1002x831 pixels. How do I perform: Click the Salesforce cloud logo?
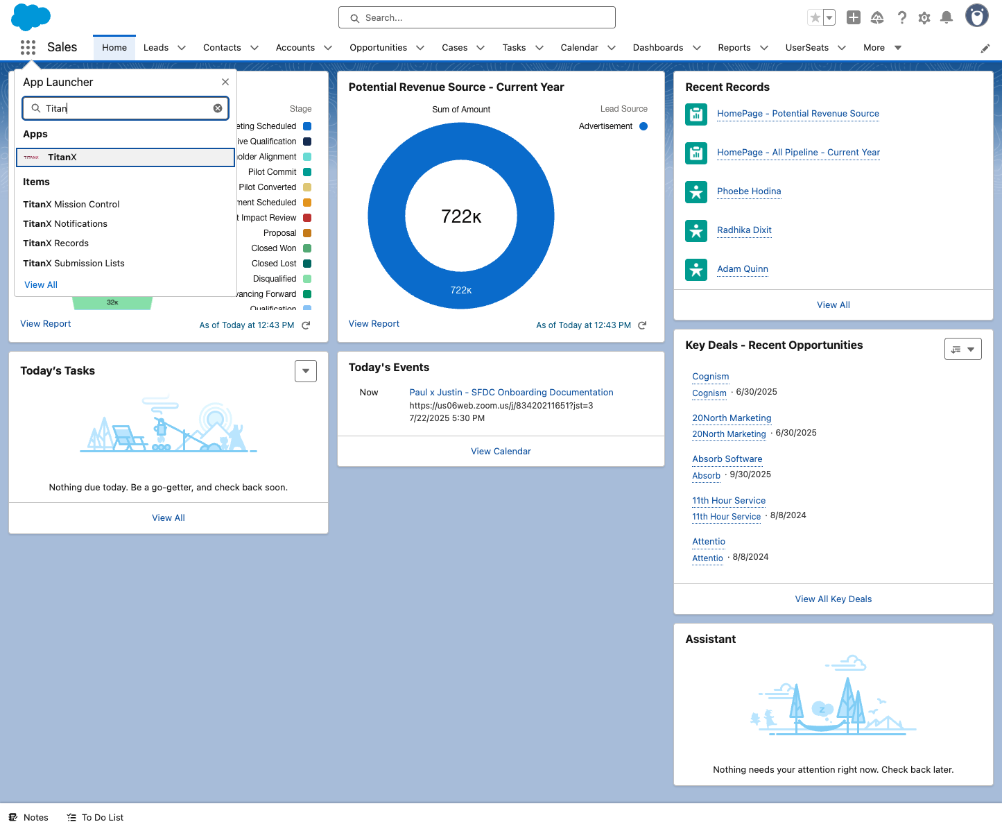click(x=31, y=17)
